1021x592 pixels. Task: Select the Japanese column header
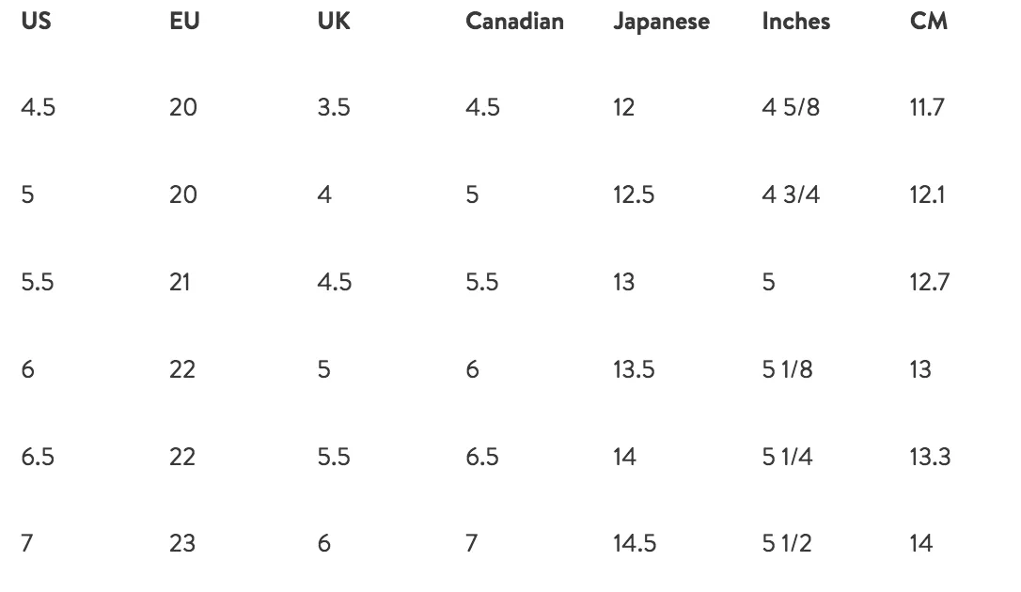coord(662,22)
